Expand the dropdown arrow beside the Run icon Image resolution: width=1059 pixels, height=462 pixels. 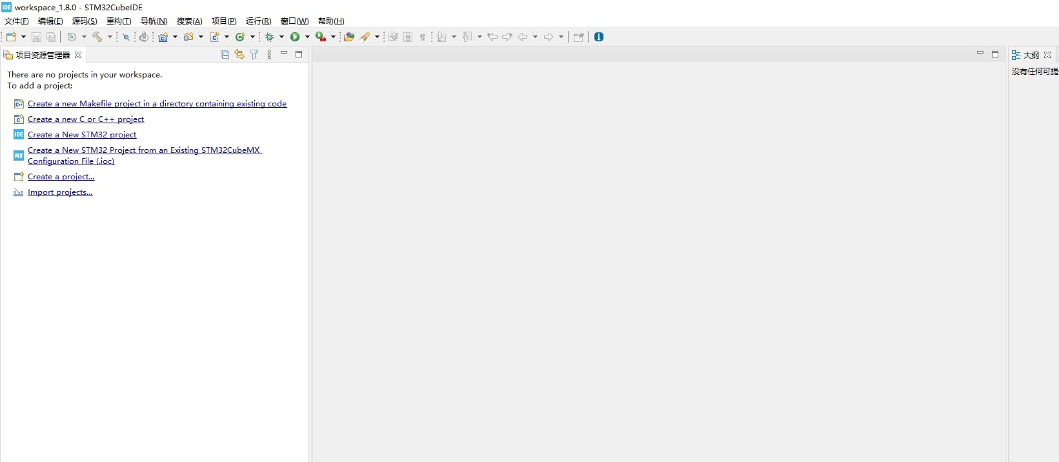click(307, 37)
